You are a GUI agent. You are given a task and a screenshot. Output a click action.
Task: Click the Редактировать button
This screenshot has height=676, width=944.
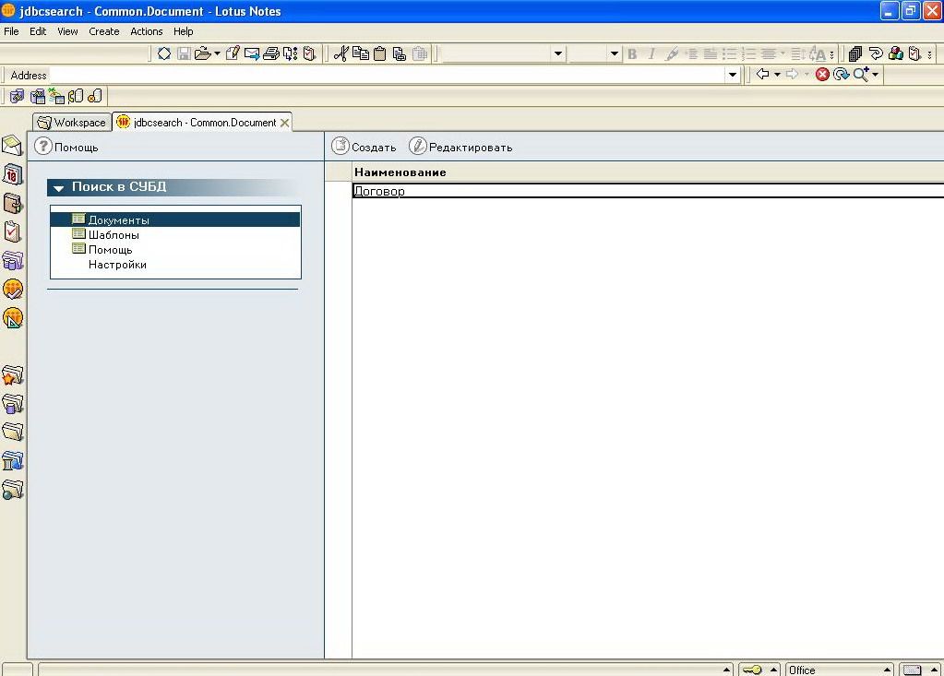[x=460, y=147]
